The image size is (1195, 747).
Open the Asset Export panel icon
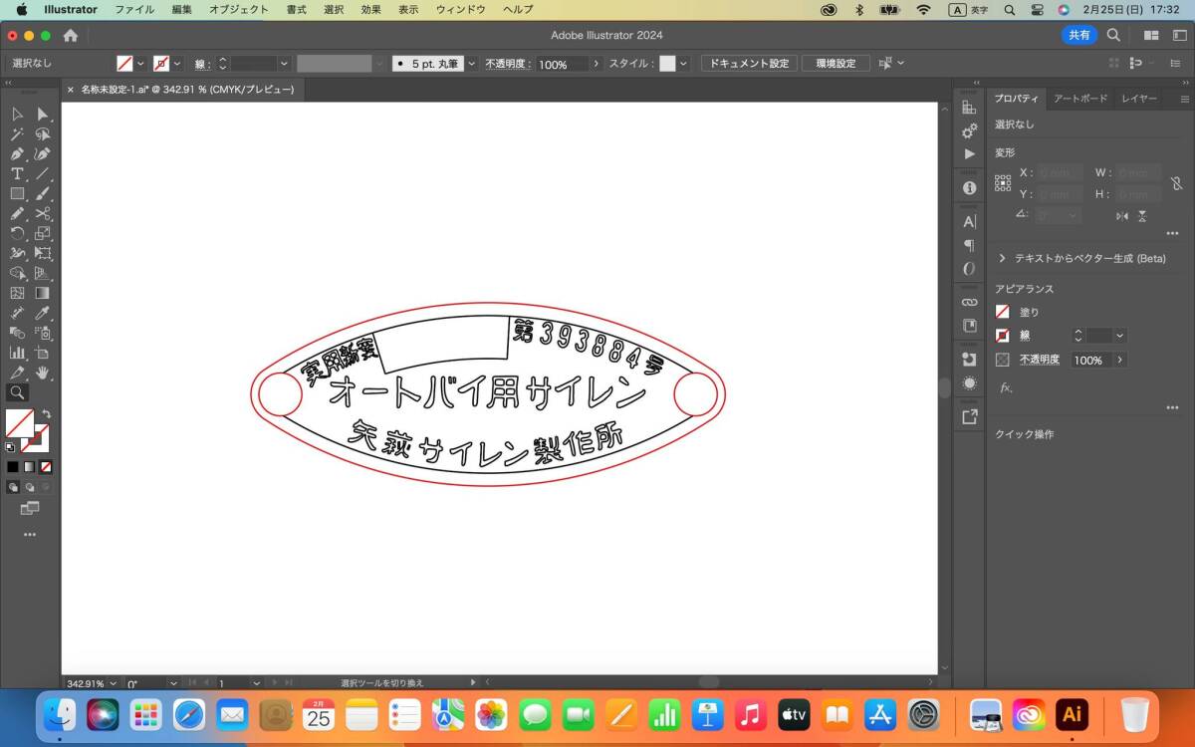click(969, 416)
